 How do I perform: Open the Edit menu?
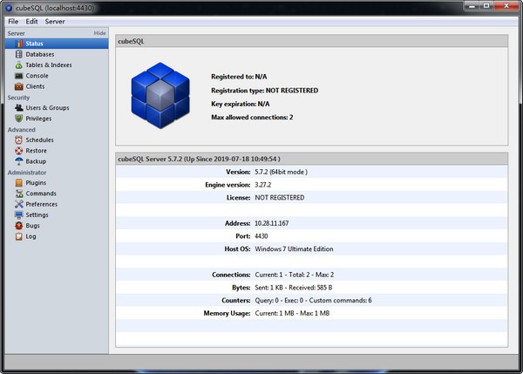[31, 20]
